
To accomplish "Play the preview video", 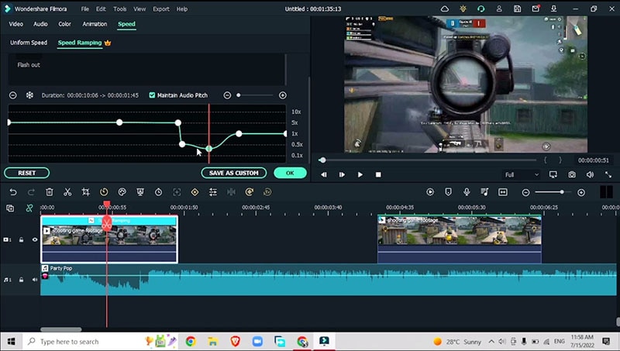I will (360, 174).
